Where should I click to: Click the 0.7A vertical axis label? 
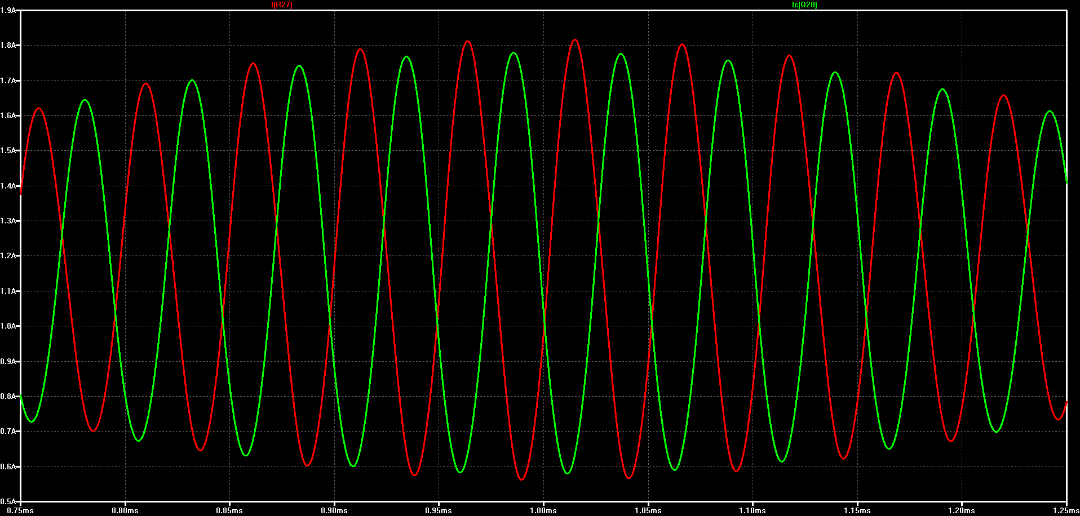(8, 432)
